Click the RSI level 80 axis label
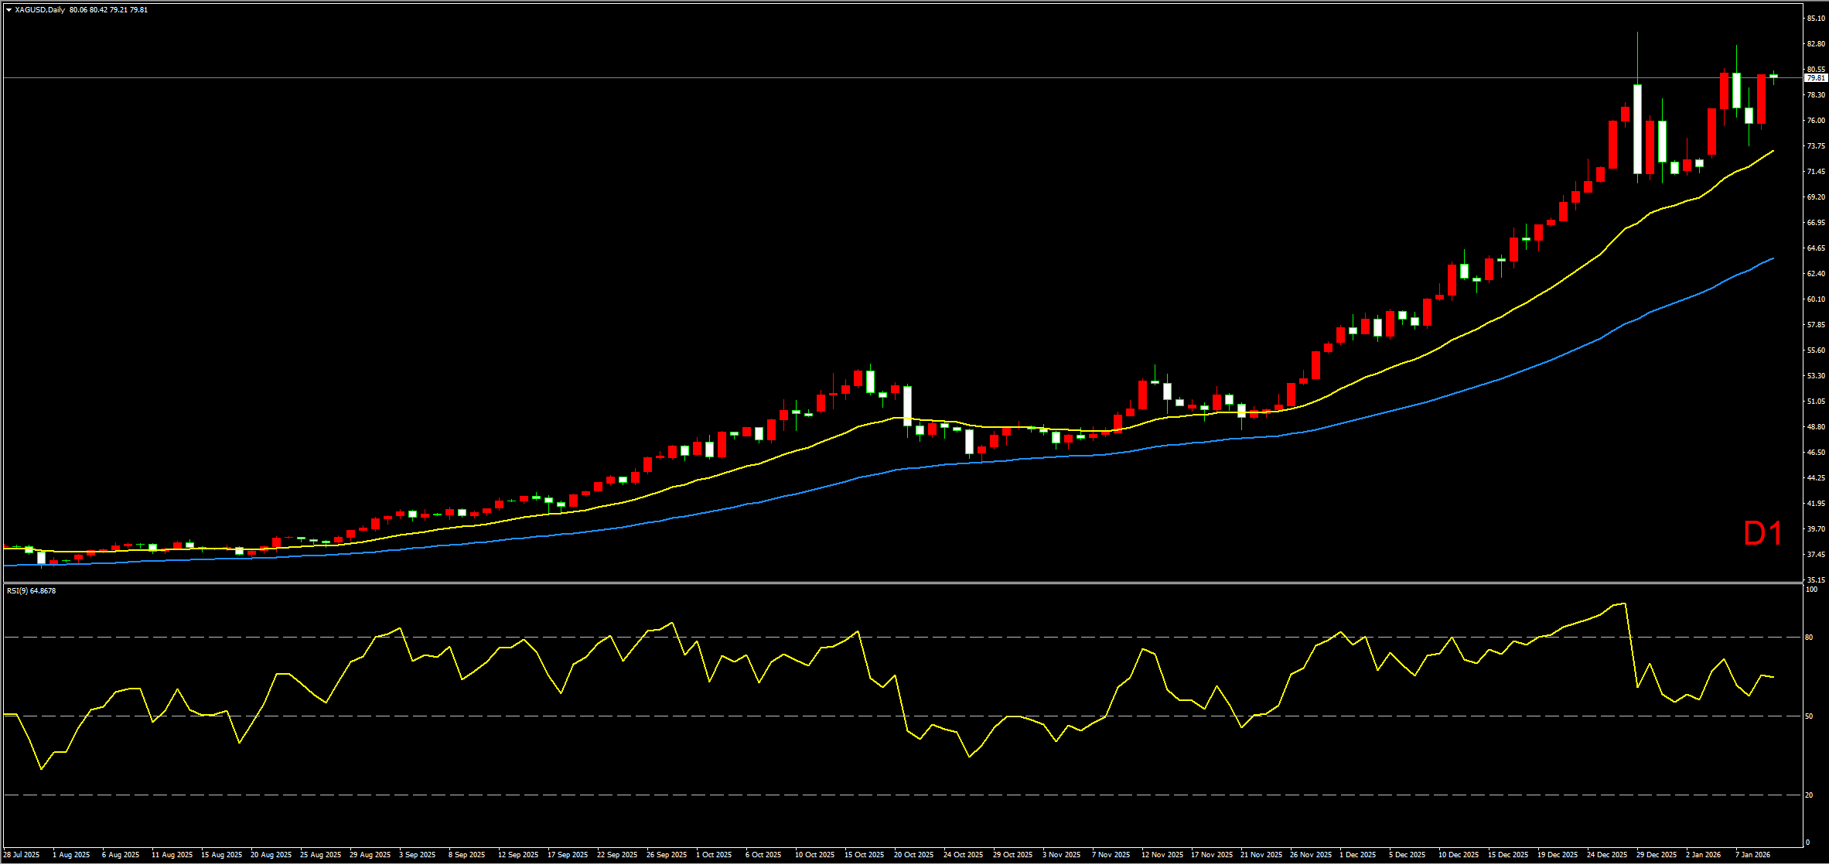The image size is (1829, 865). tap(1809, 638)
